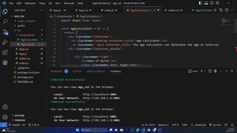The height and width of the screenshot is (133, 237).
Task: Open Explorer views and more actions ellipsis
Action: [41, 10]
